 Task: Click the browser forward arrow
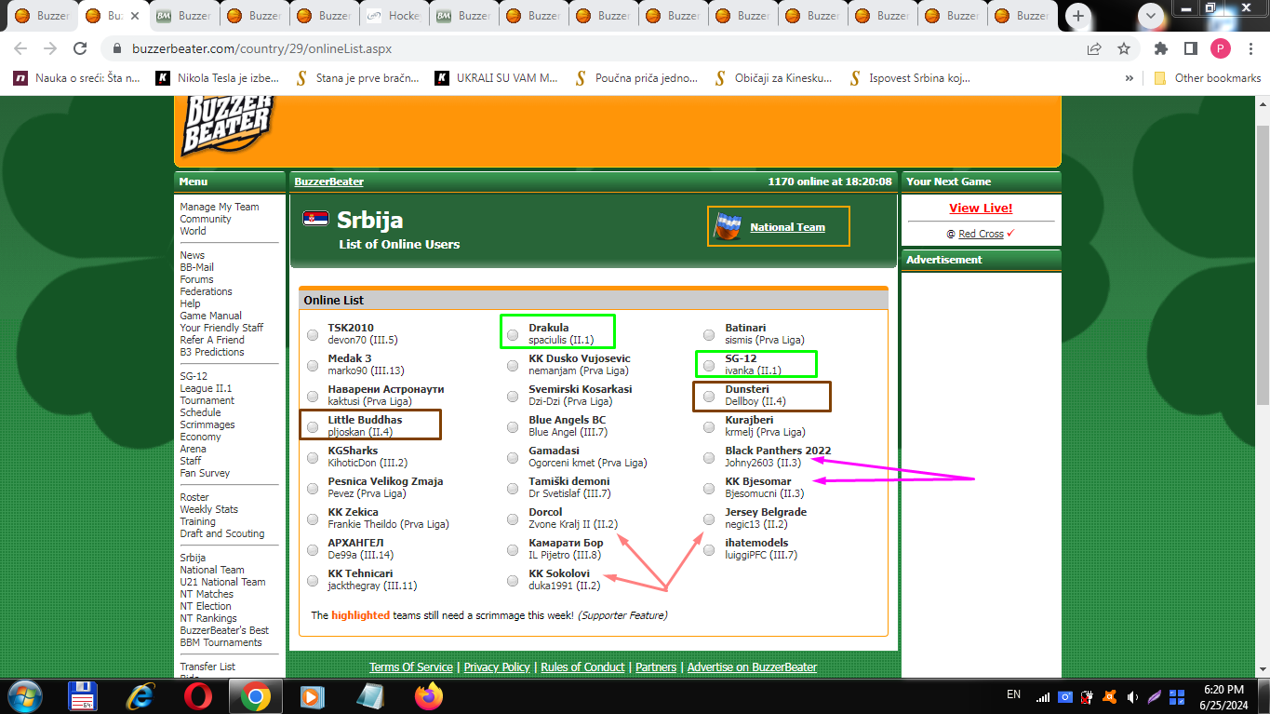(50, 48)
